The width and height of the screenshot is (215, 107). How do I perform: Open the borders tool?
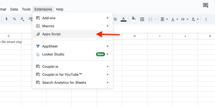(142, 19)
